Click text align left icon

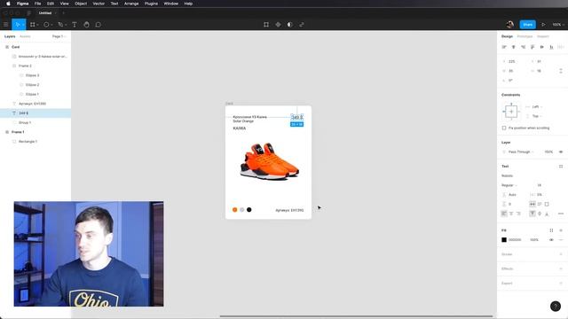coord(504,214)
